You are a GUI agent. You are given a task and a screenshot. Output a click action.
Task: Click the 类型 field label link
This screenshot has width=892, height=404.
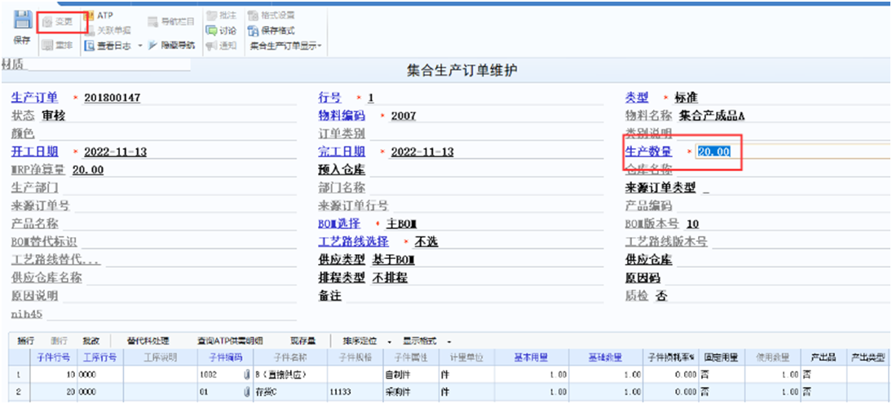[637, 98]
